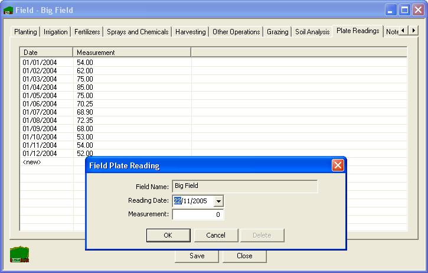Click the Close button below the dialog
The height and width of the screenshot is (273, 428).
(x=244, y=256)
